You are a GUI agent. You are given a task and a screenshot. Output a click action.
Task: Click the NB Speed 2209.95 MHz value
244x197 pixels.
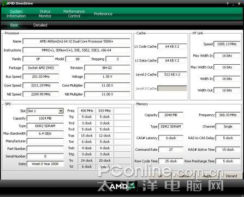[x=41, y=94]
